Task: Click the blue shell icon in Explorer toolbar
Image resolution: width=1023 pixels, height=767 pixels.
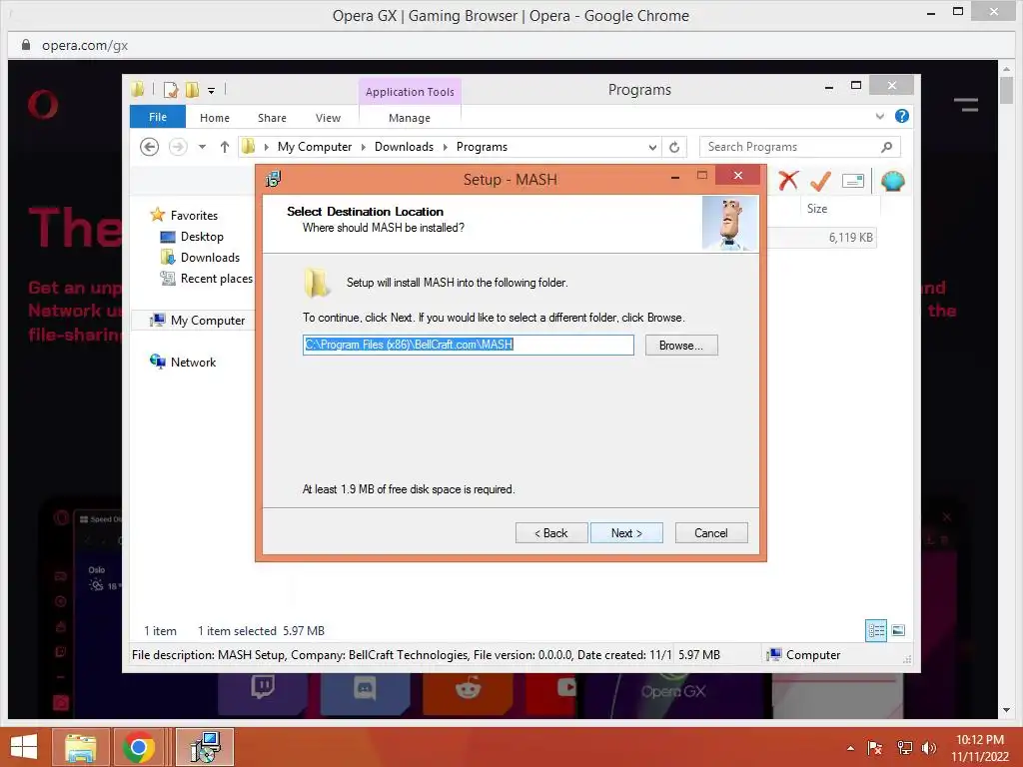Action: (x=892, y=181)
